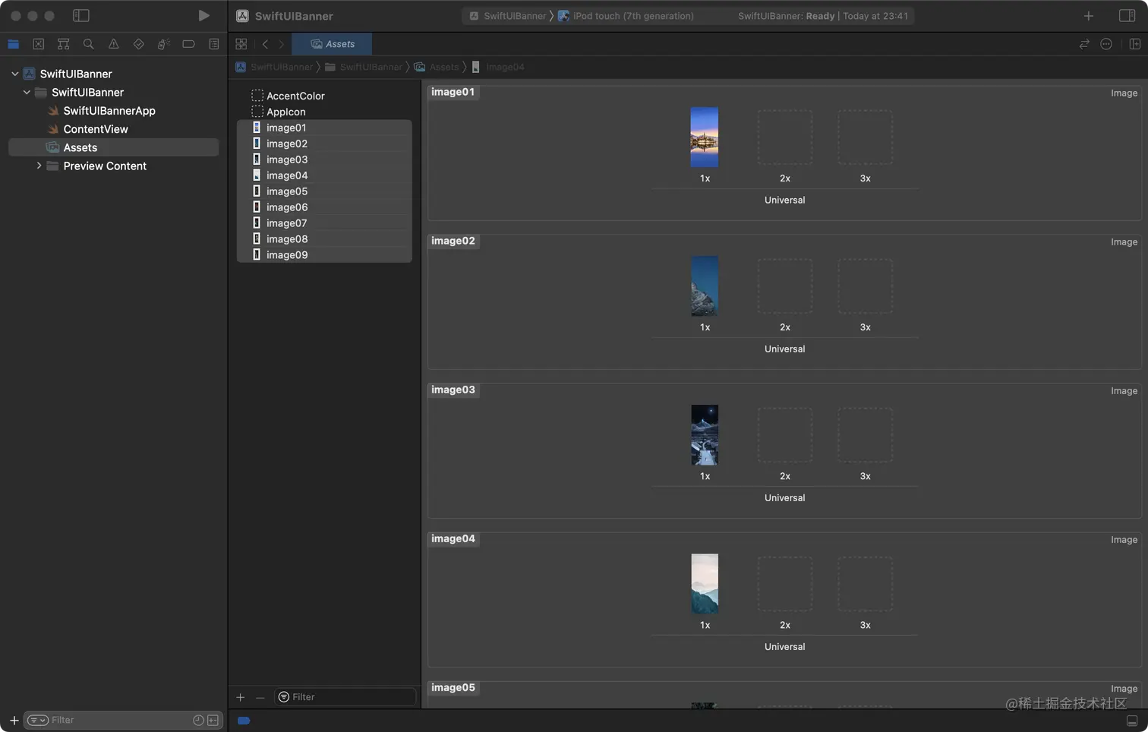Screen dimensions: 1148x732
Task: Select image01 in the asset list
Action: coord(325,128)
